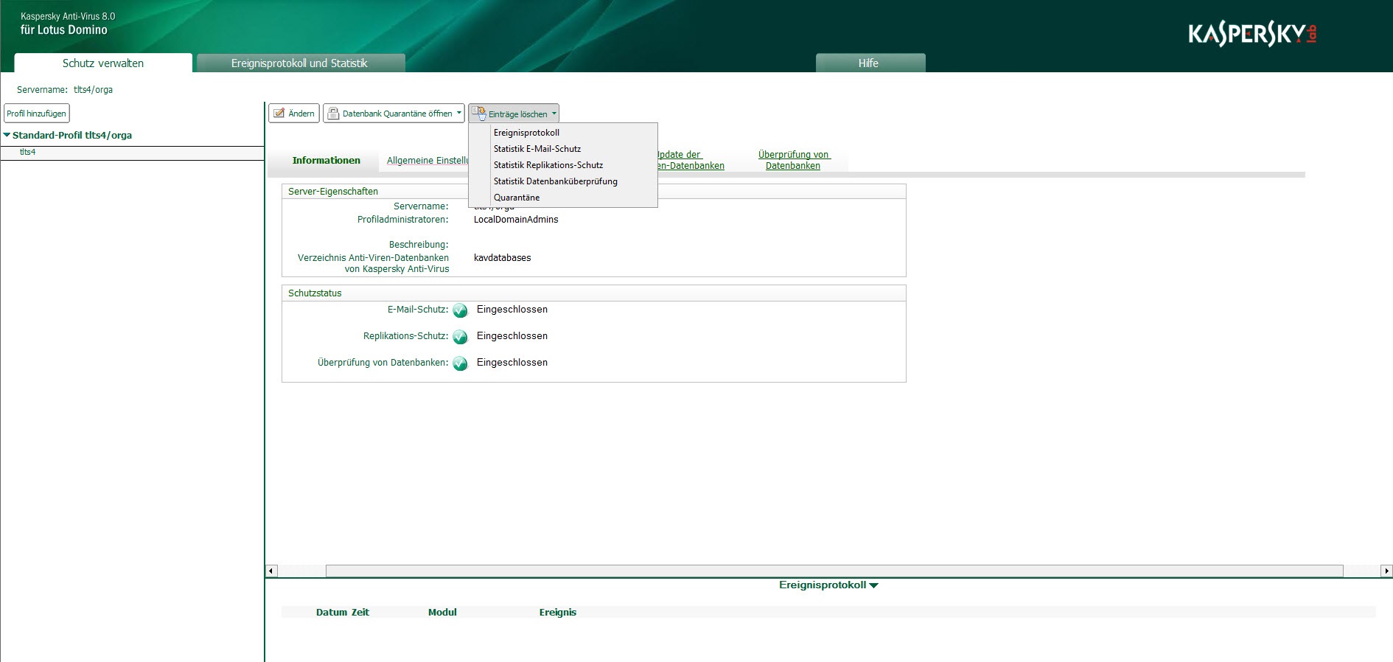Choose Ereignisprotokoll from the delete menu
This screenshot has height=662, width=1393.
tap(526, 133)
